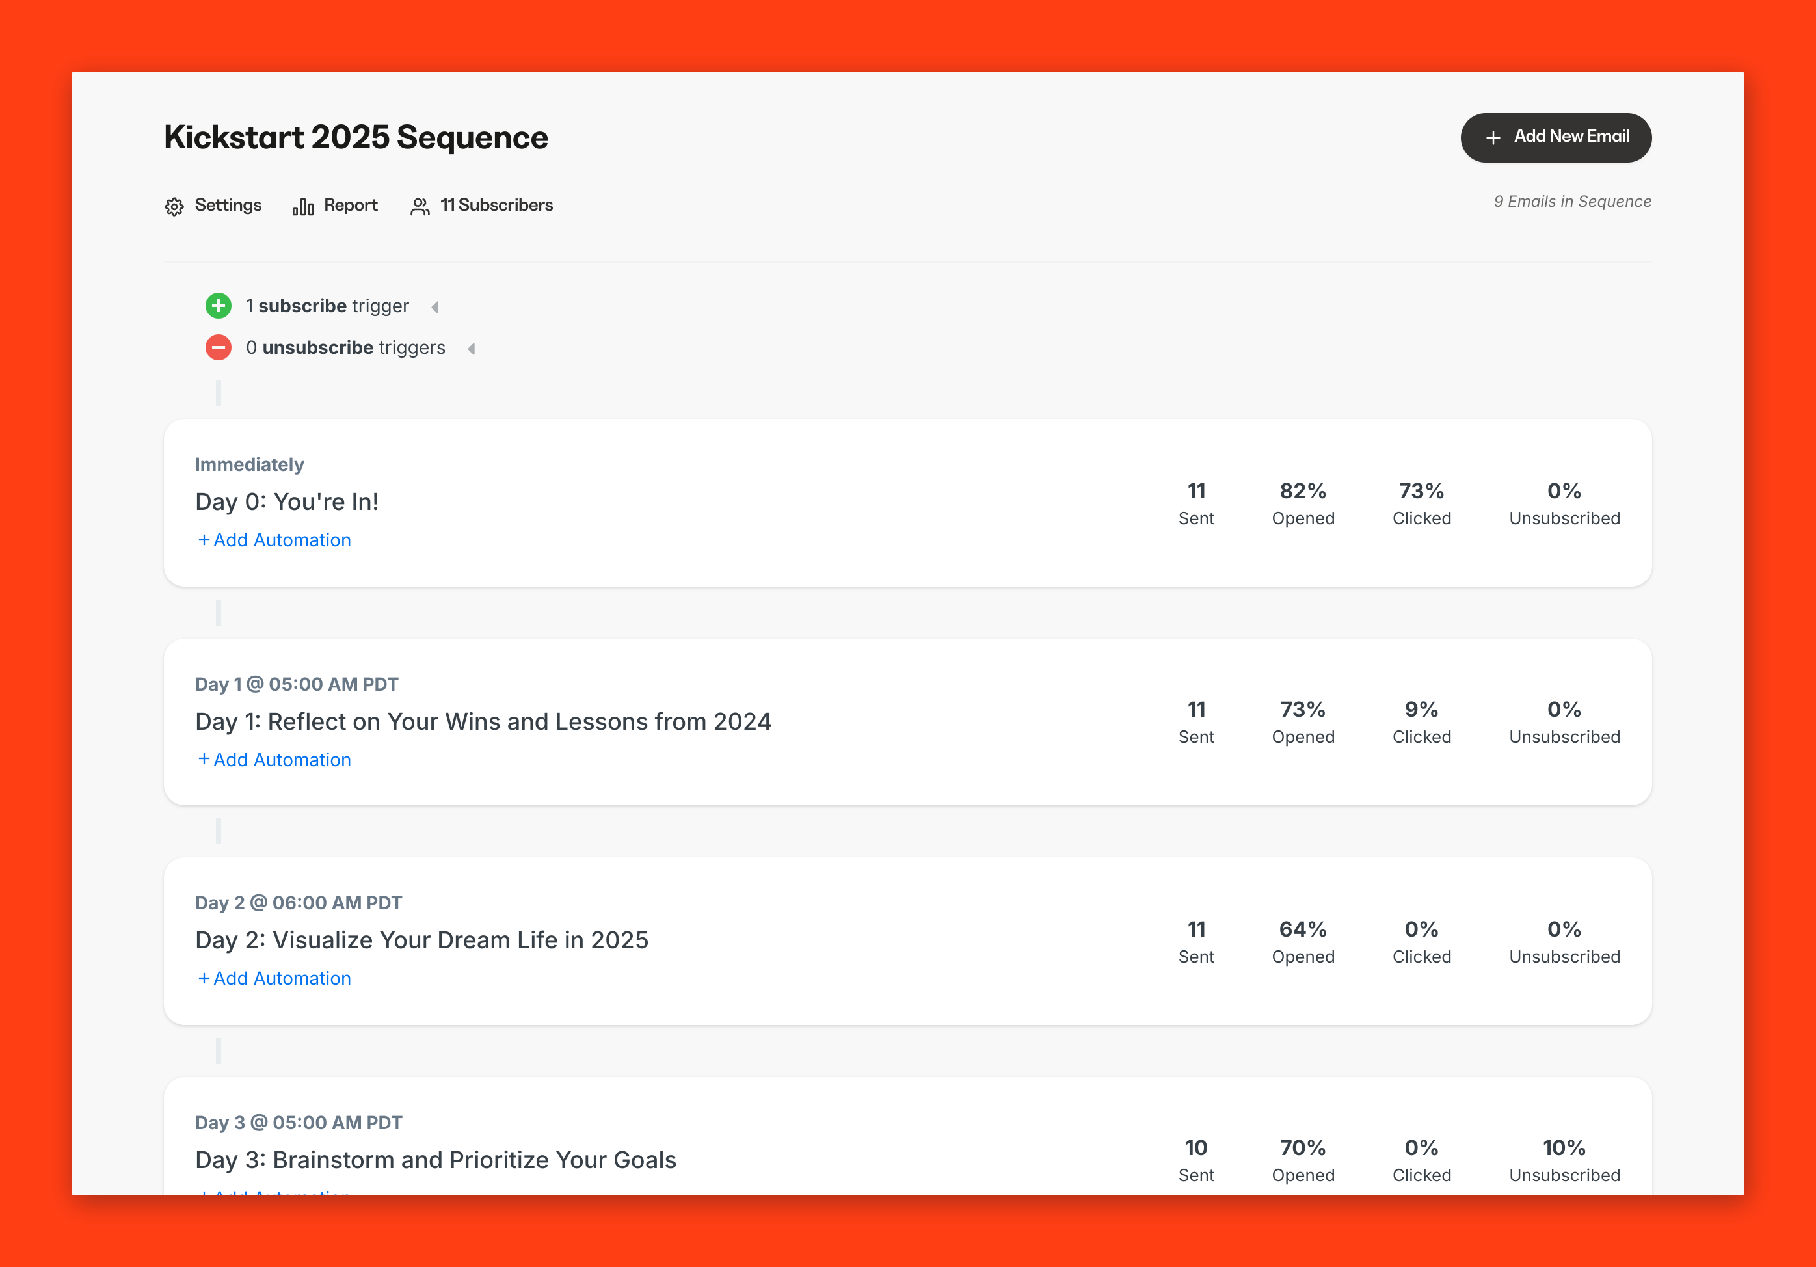The height and width of the screenshot is (1267, 1816).
Task: Click the subscribers people icon
Action: tap(420, 206)
